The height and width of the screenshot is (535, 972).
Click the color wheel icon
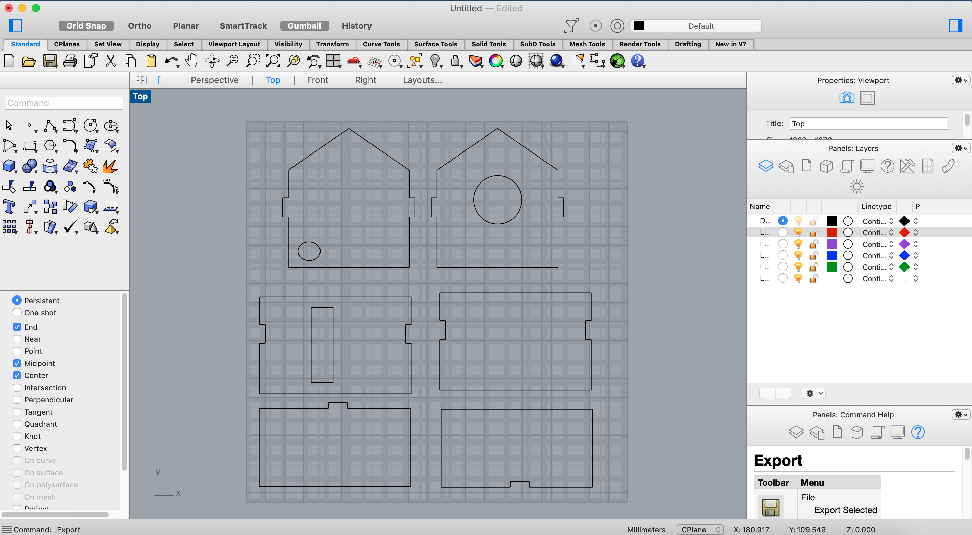click(496, 61)
